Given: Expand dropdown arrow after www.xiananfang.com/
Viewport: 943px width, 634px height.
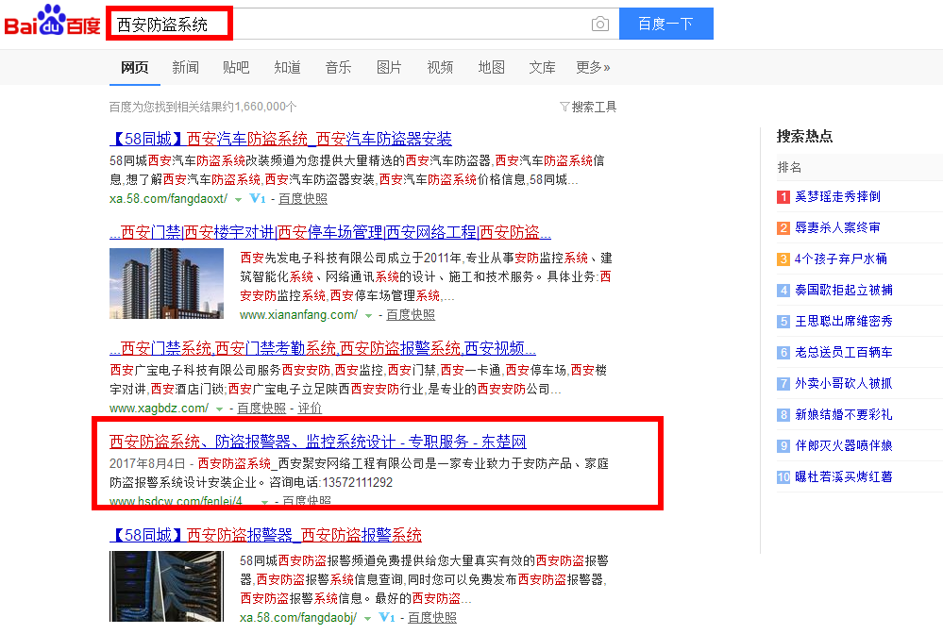Looking at the screenshot, I should pos(368,315).
